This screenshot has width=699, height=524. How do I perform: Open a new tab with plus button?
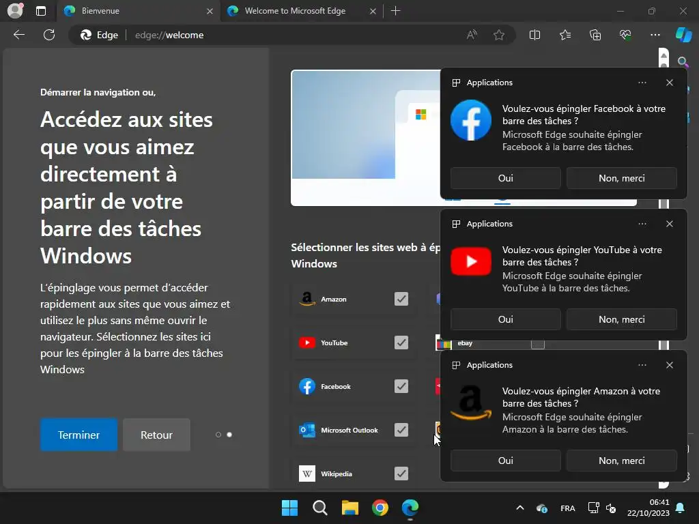(395, 11)
